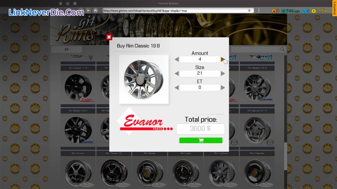Bookmark page with the star icon
The width and height of the screenshot is (337, 189).
coord(249,11)
